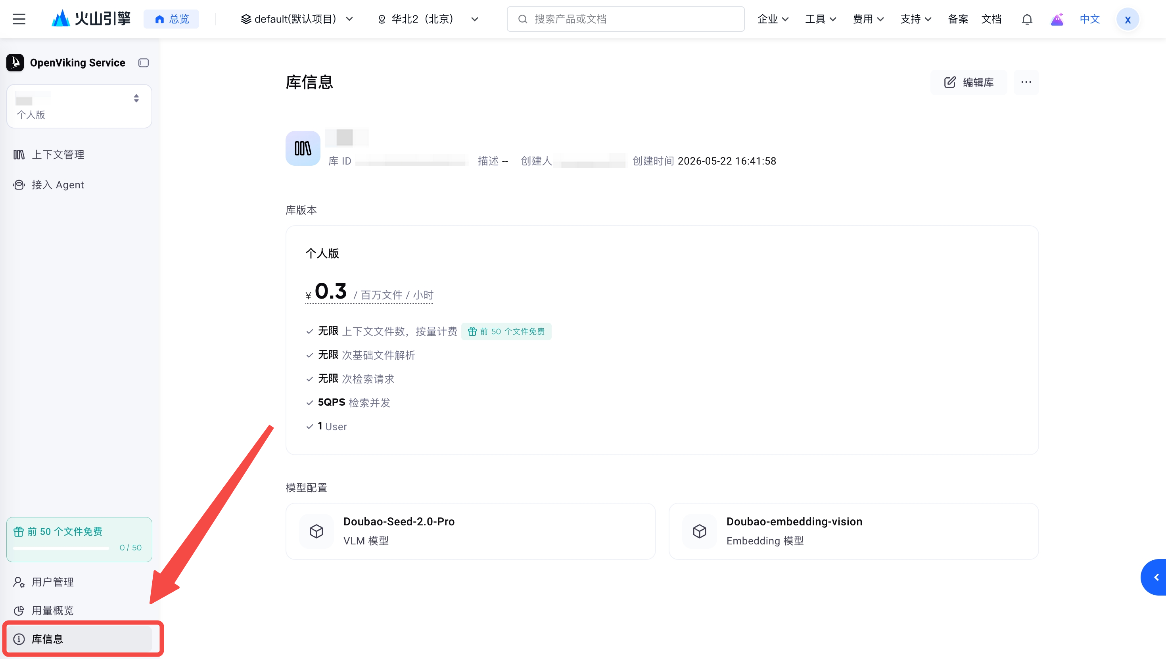This screenshot has height=659, width=1166.
Task: Go to the 总览 overview tab
Action: [172, 19]
